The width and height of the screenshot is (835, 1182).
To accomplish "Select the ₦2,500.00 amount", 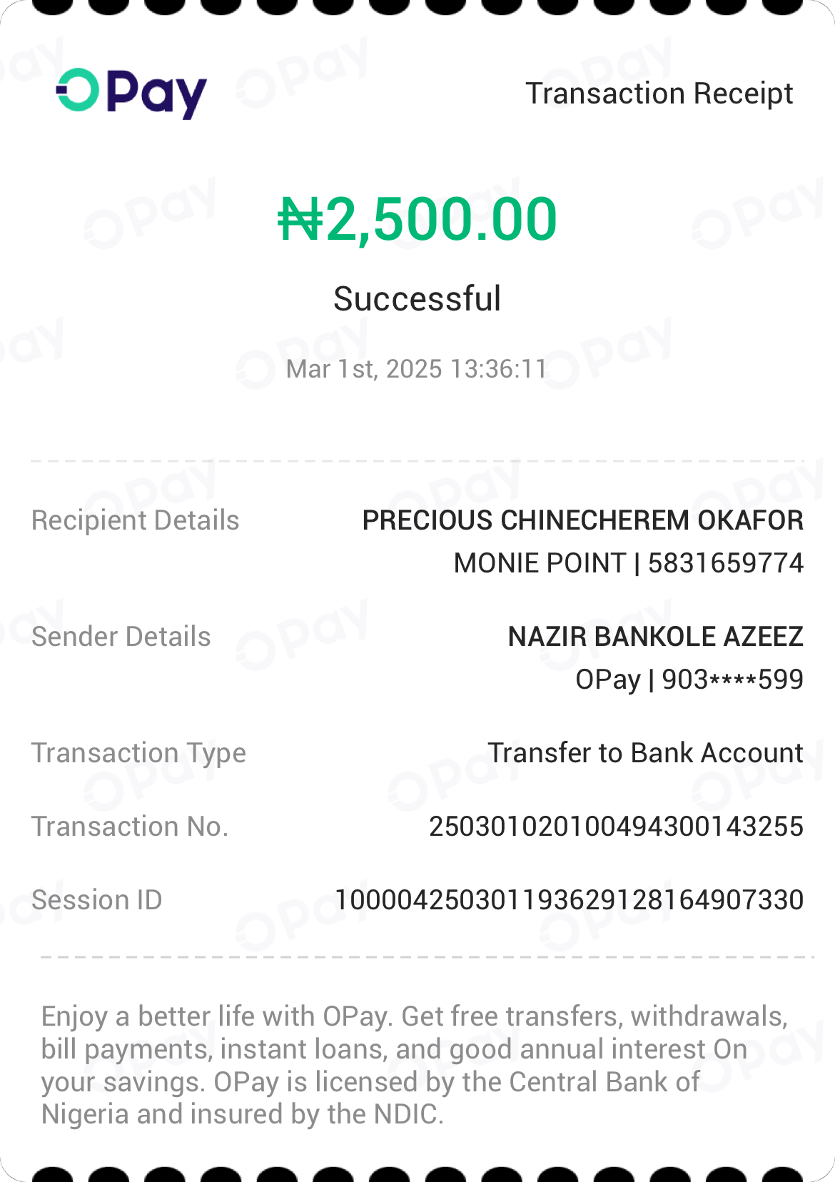I will [417, 219].
